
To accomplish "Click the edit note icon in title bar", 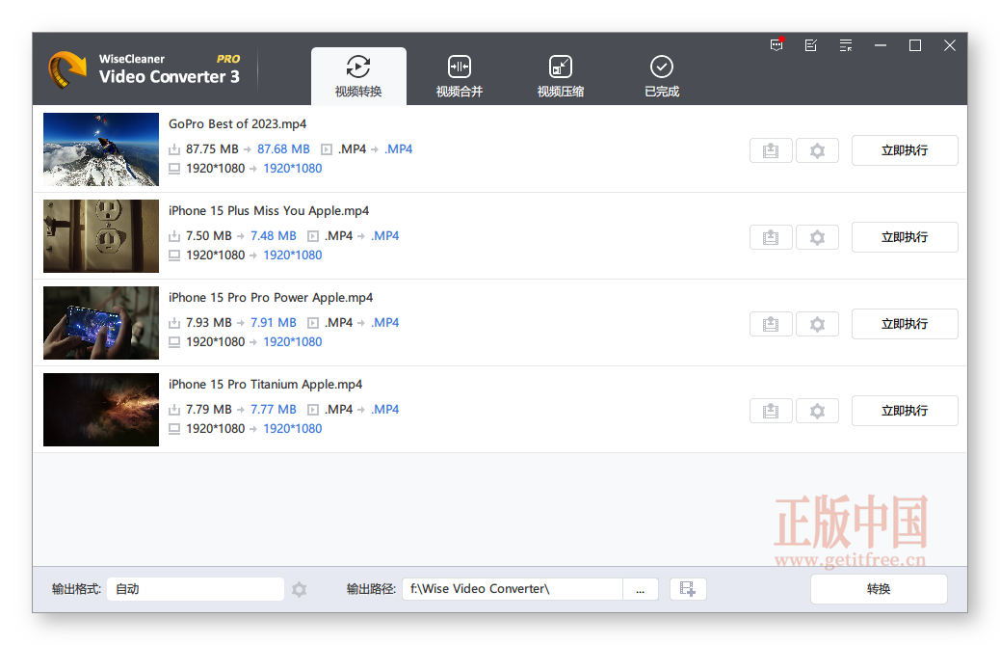I will [x=811, y=45].
